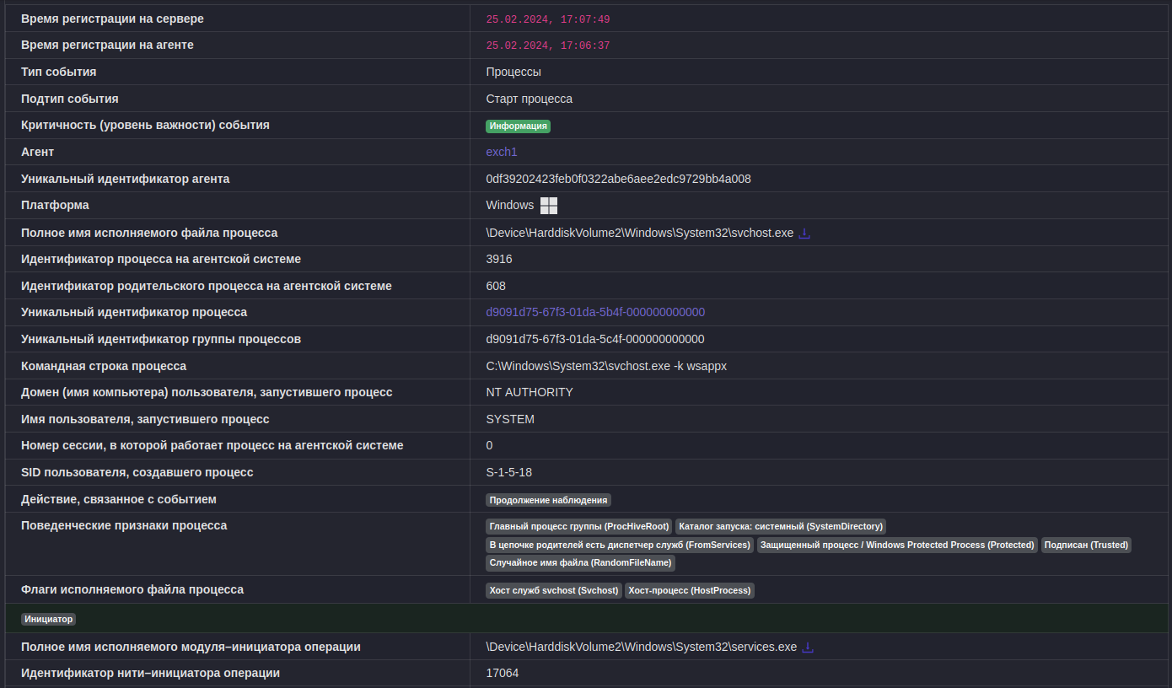This screenshot has width=1172, height=688.
Task: Click the FromServices behavior tag
Action: pyautogui.click(x=620, y=545)
